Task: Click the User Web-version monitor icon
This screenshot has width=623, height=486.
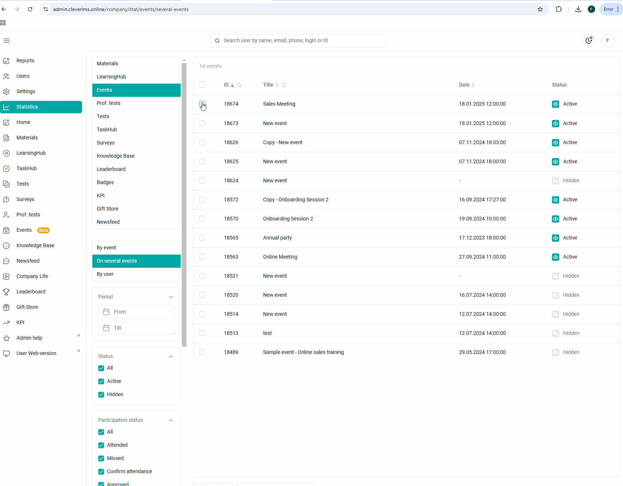Action: click(x=6, y=354)
